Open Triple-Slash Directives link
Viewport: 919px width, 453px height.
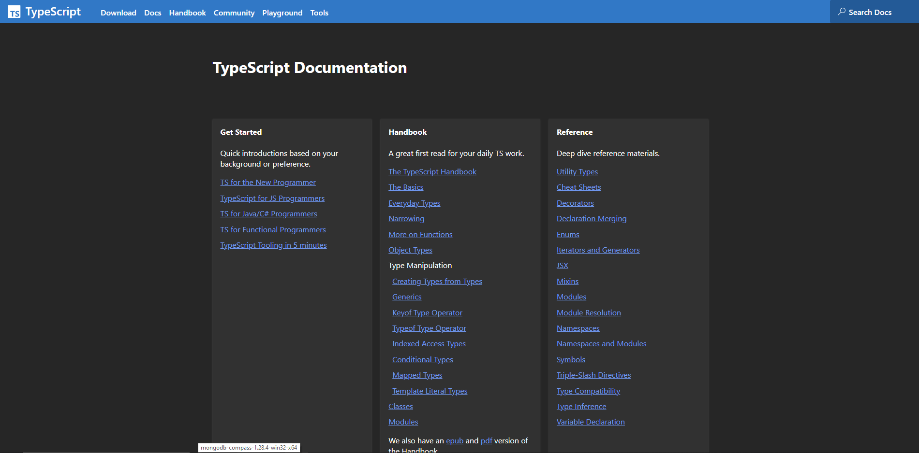[594, 375]
